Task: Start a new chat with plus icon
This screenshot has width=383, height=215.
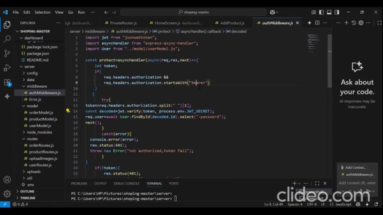Action: [346, 23]
